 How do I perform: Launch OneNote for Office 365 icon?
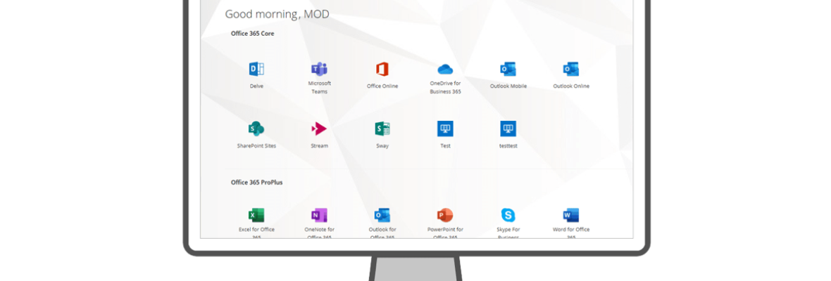click(319, 215)
